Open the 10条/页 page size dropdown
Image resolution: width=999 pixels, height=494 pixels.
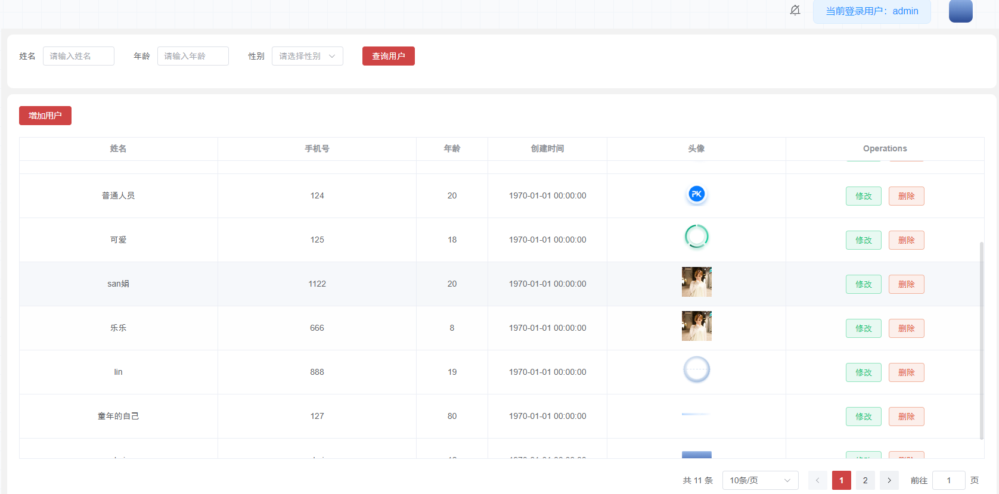(761, 480)
